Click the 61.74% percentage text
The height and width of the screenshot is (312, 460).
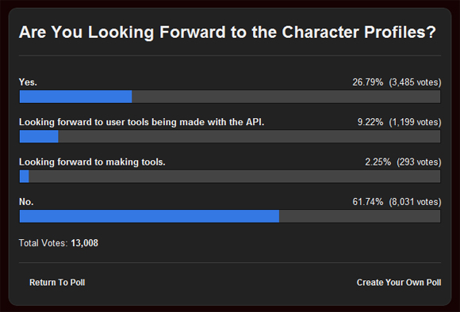tap(367, 202)
